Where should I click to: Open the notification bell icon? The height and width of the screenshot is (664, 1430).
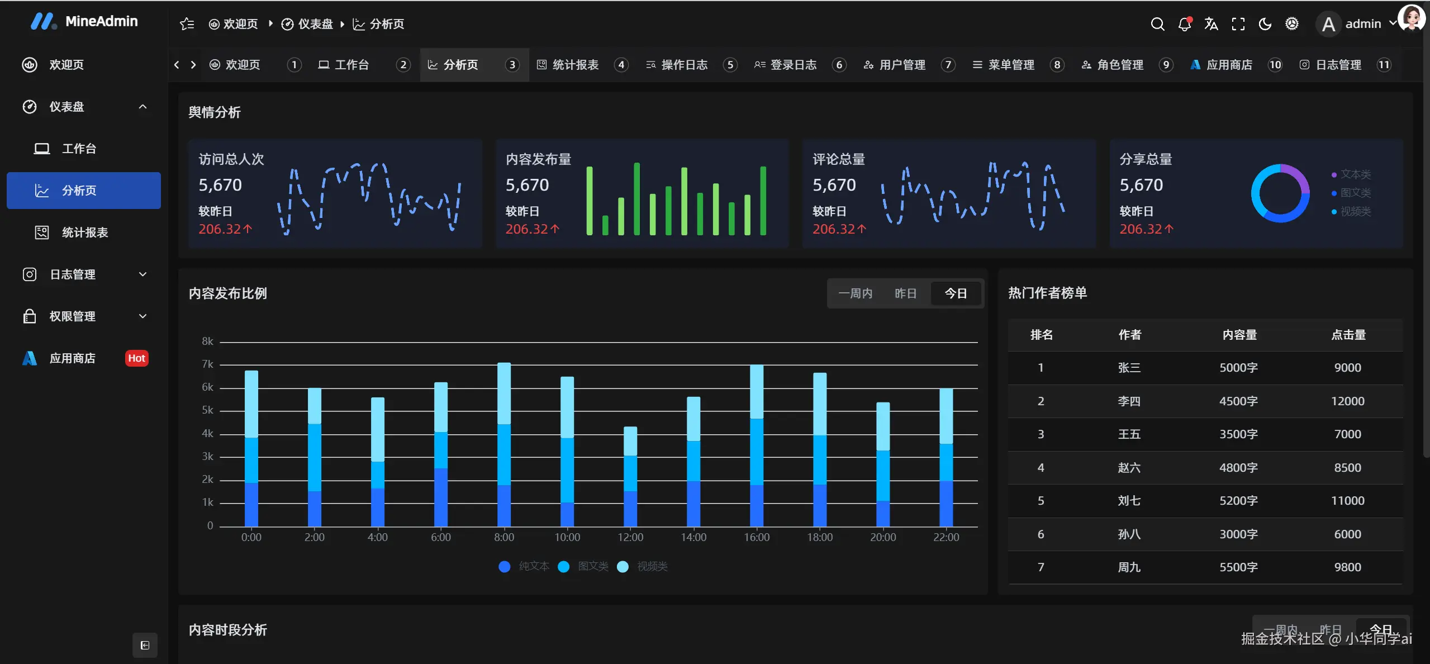coord(1184,24)
